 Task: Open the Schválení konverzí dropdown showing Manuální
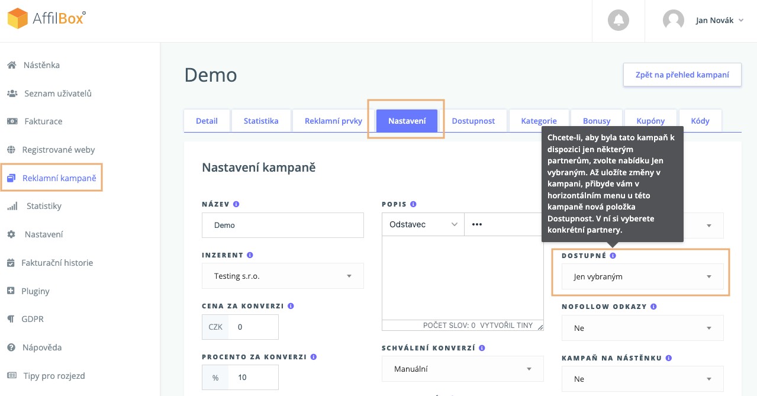[462, 369]
